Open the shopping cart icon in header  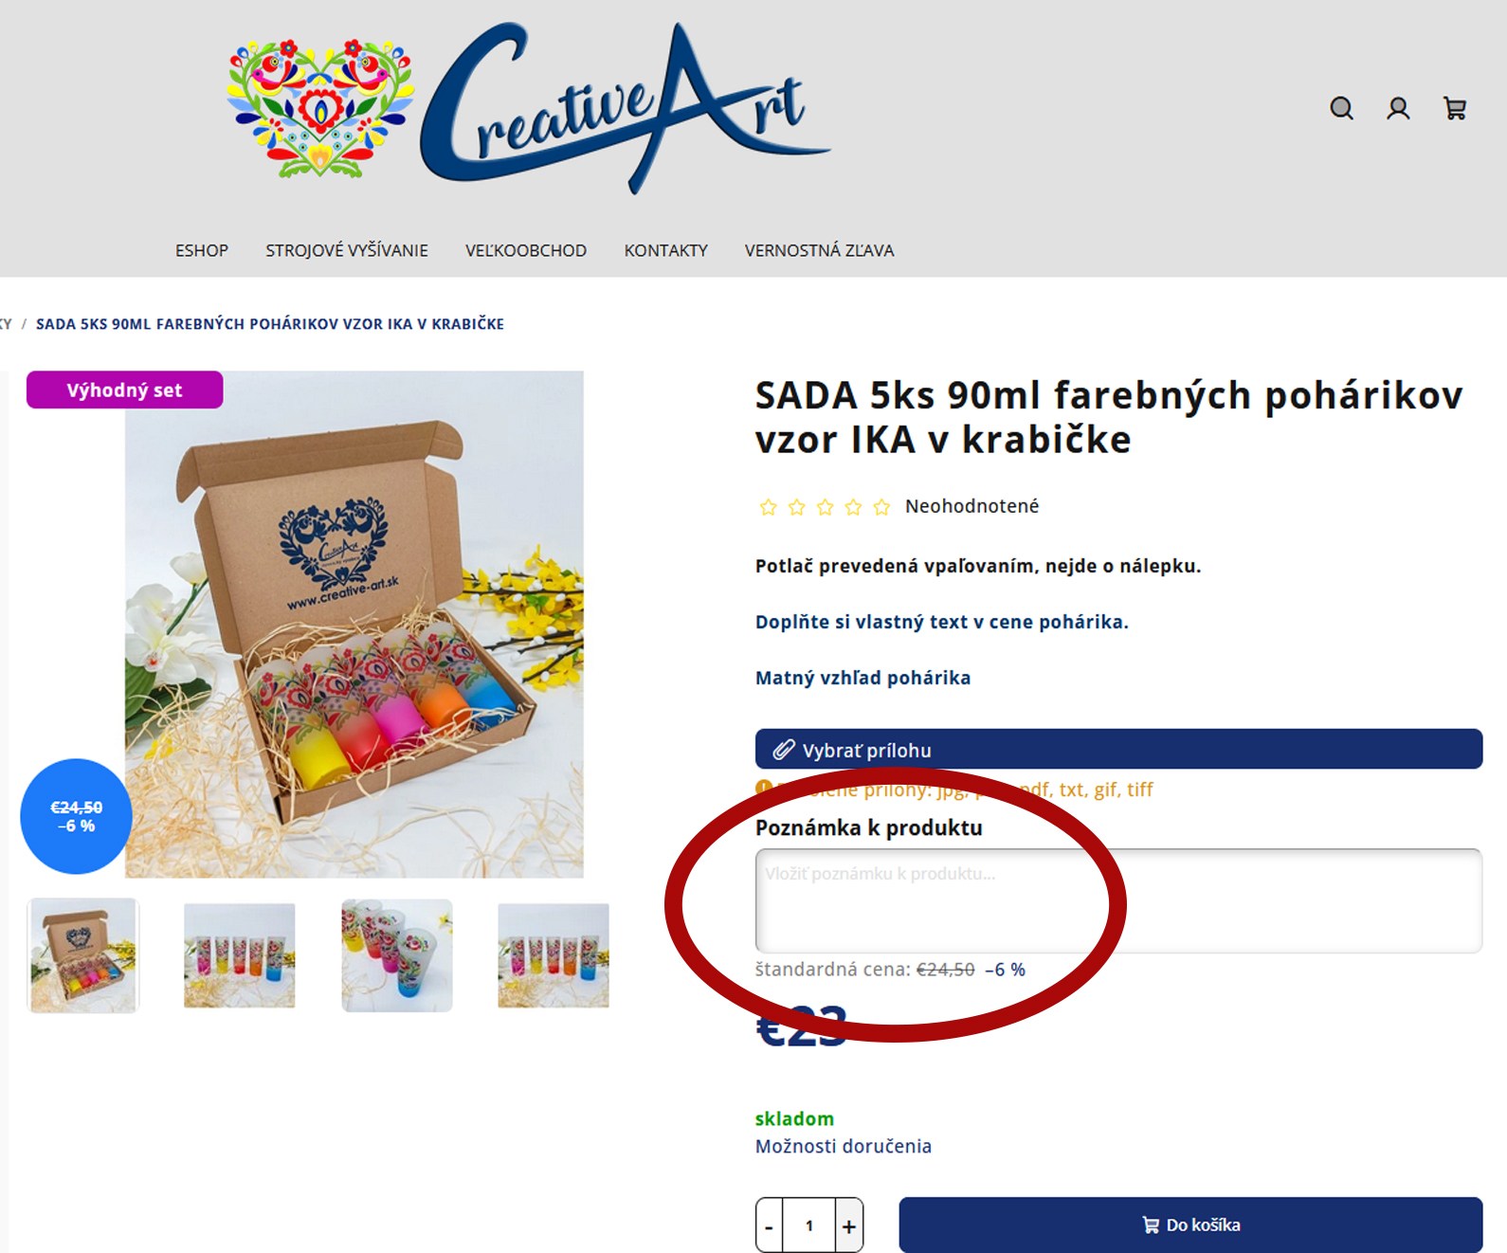coord(1455,108)
